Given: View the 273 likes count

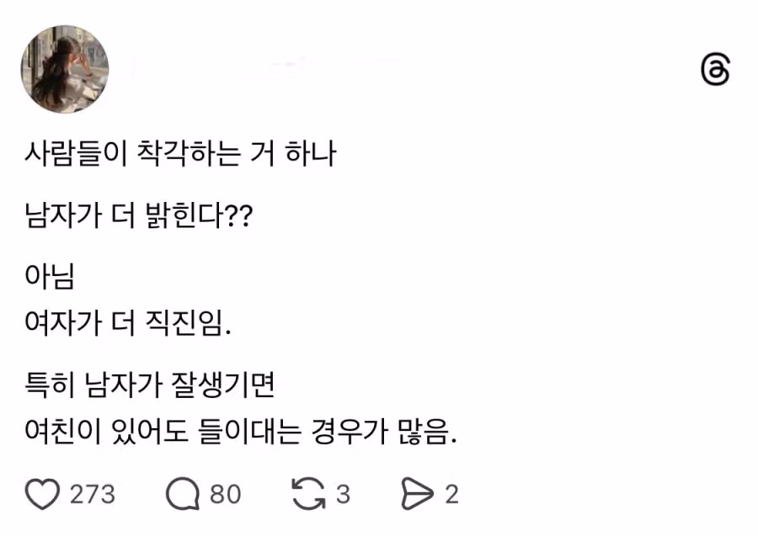Looking at the screenshot, I should click(93, 494).
